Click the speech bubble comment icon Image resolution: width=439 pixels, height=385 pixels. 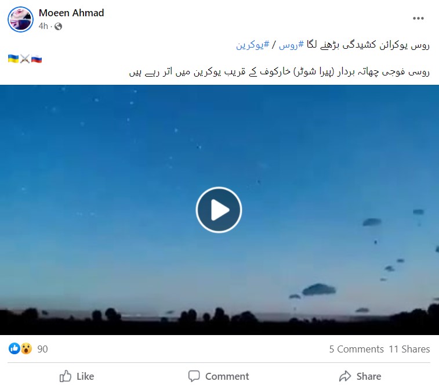point(194,376)
